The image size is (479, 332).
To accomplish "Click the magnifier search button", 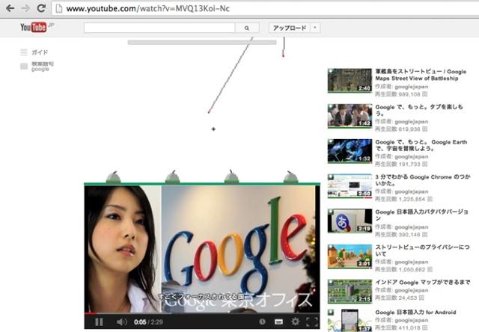I will pyautogui.click(x=247, y=28).
